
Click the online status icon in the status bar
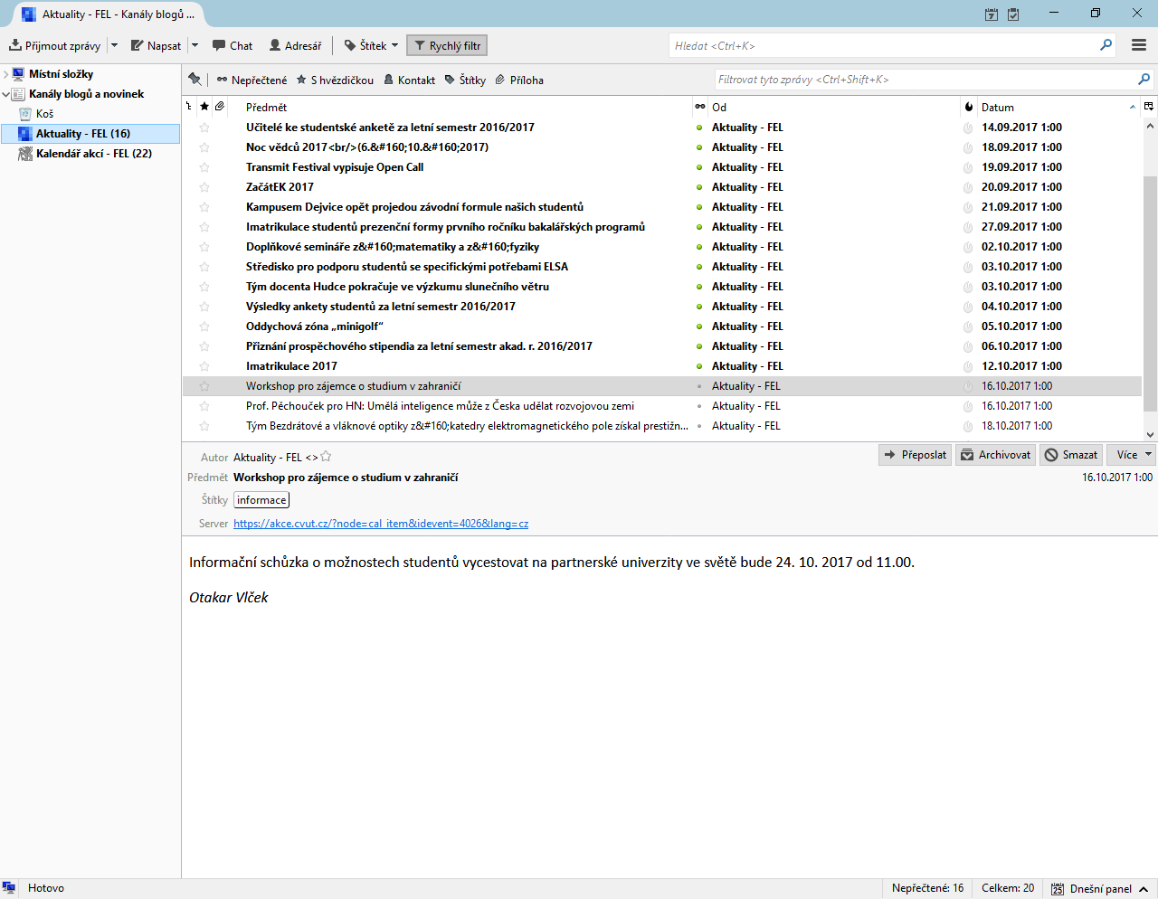(9, 888)
